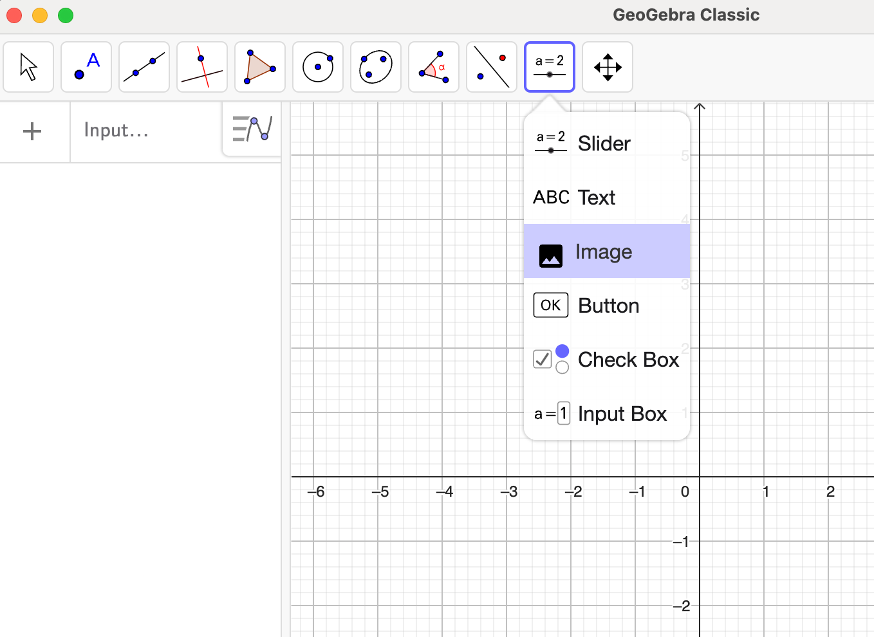The height and width of the screenshot is (637, 874).
Task: Click the -2 label on the y-axis
Action: 682,605
